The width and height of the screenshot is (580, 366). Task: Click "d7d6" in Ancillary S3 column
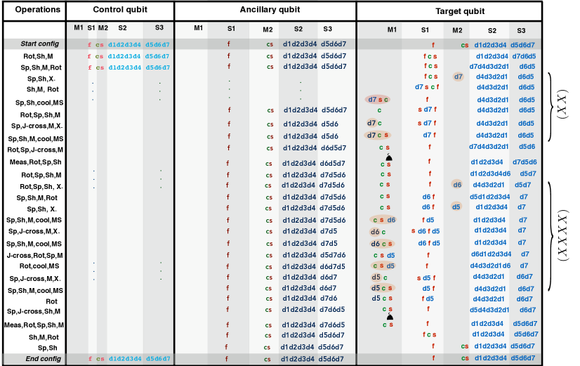(329, 299)
